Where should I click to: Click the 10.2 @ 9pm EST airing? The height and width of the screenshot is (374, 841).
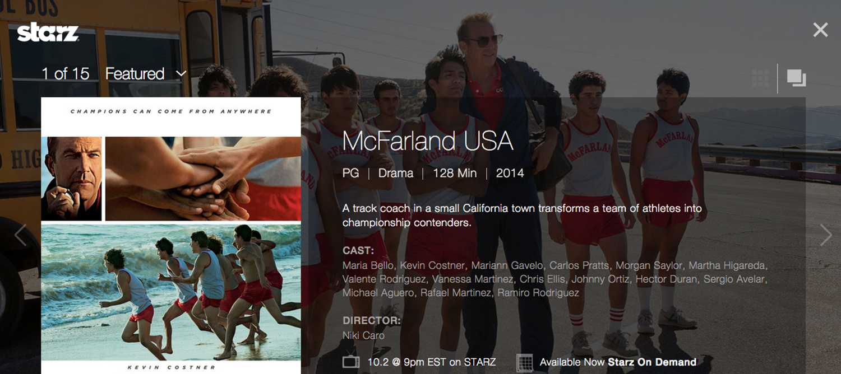click(432, 362)
